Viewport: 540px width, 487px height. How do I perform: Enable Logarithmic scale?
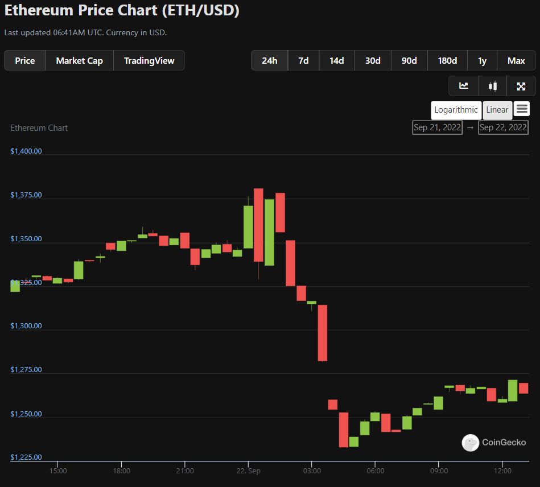pos(456,110)
